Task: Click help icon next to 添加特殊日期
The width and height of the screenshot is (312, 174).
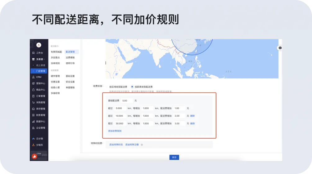Action: coord(142,145)
